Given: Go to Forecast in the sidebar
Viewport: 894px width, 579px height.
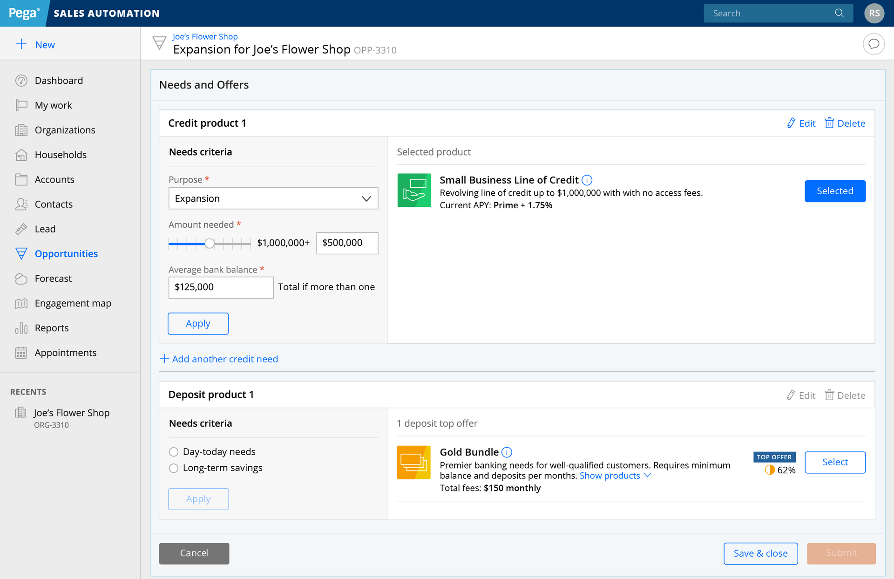Looking at the screenshot, I should click(x=53, y=279).
